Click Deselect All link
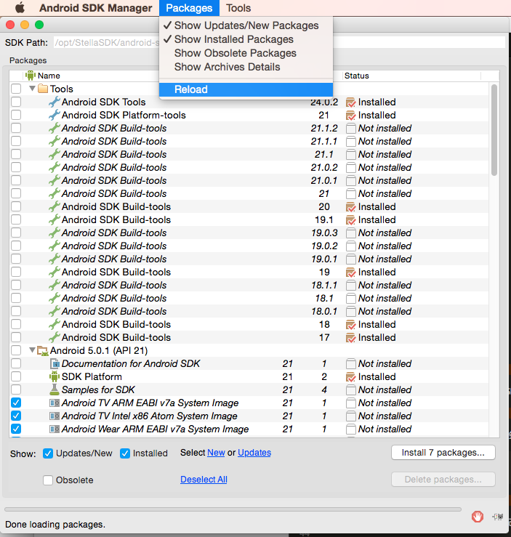Viewport: 511px width, 537px height. pos(204,480)
